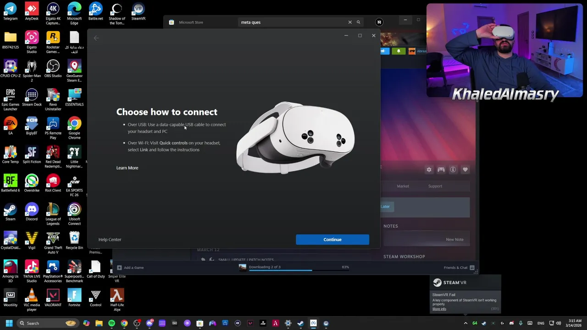This screenshot has height=330, width=587.
Task: Click ENG language indicator in tray
Action: (541, 323)
